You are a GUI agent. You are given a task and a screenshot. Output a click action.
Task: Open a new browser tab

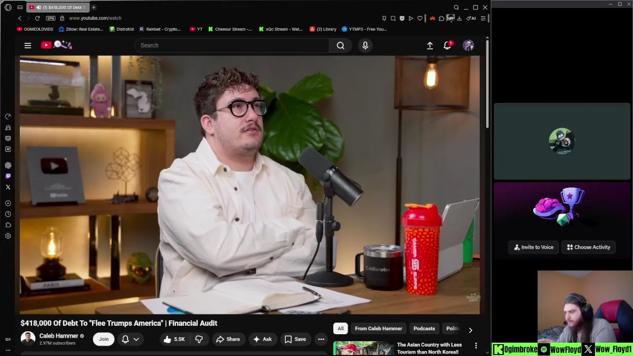pos(93,7)
